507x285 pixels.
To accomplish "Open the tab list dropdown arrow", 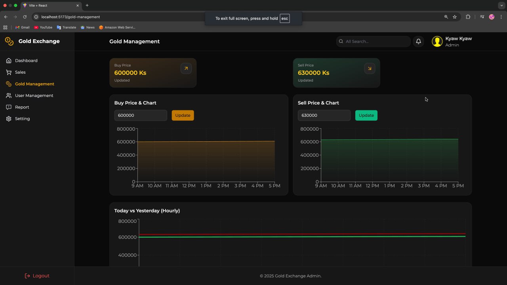I will pos(501,6).
